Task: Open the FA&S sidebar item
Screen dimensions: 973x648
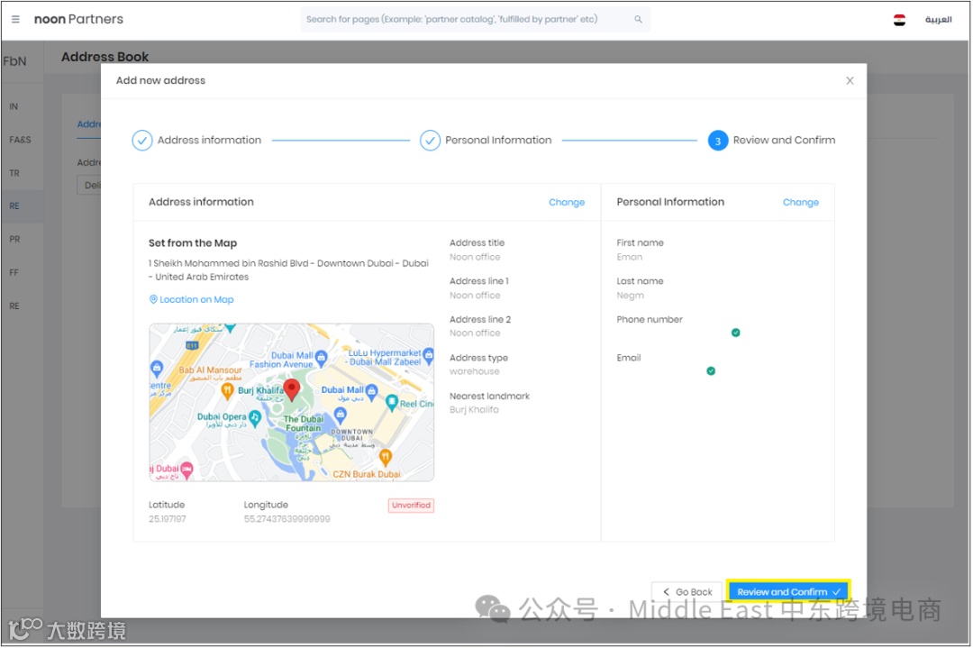Action: [20, 140]
